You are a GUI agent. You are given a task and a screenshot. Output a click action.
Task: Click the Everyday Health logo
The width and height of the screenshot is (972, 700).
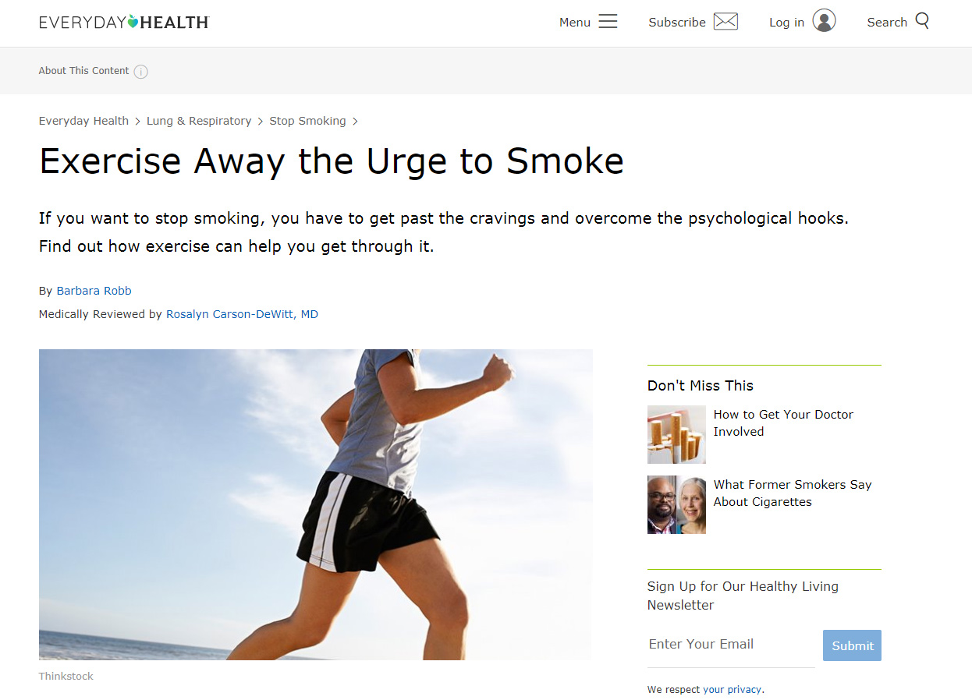[124, 22]
